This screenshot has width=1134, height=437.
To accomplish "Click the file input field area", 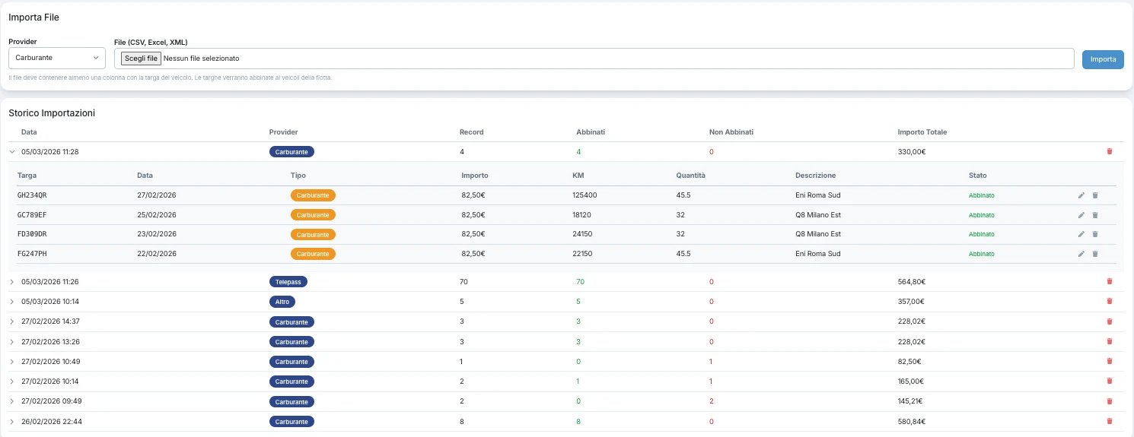I will 594,59.
